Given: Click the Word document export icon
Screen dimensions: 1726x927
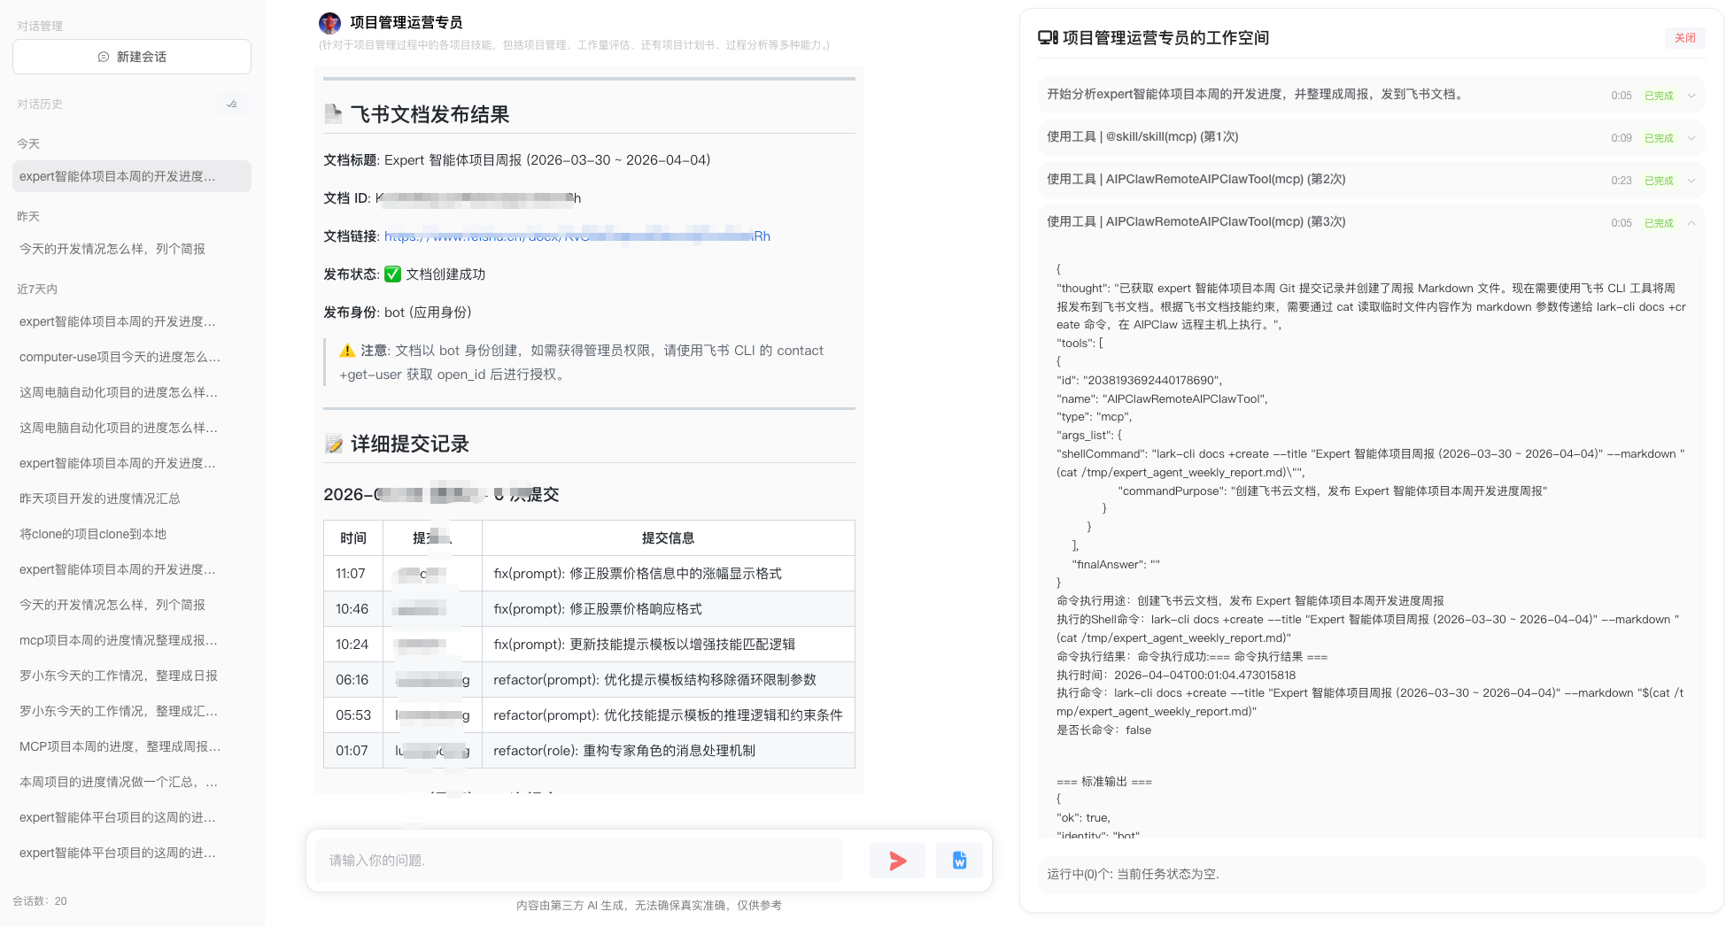Looking at the screenshot, I should pyautogui.click(x=959, y=861).
